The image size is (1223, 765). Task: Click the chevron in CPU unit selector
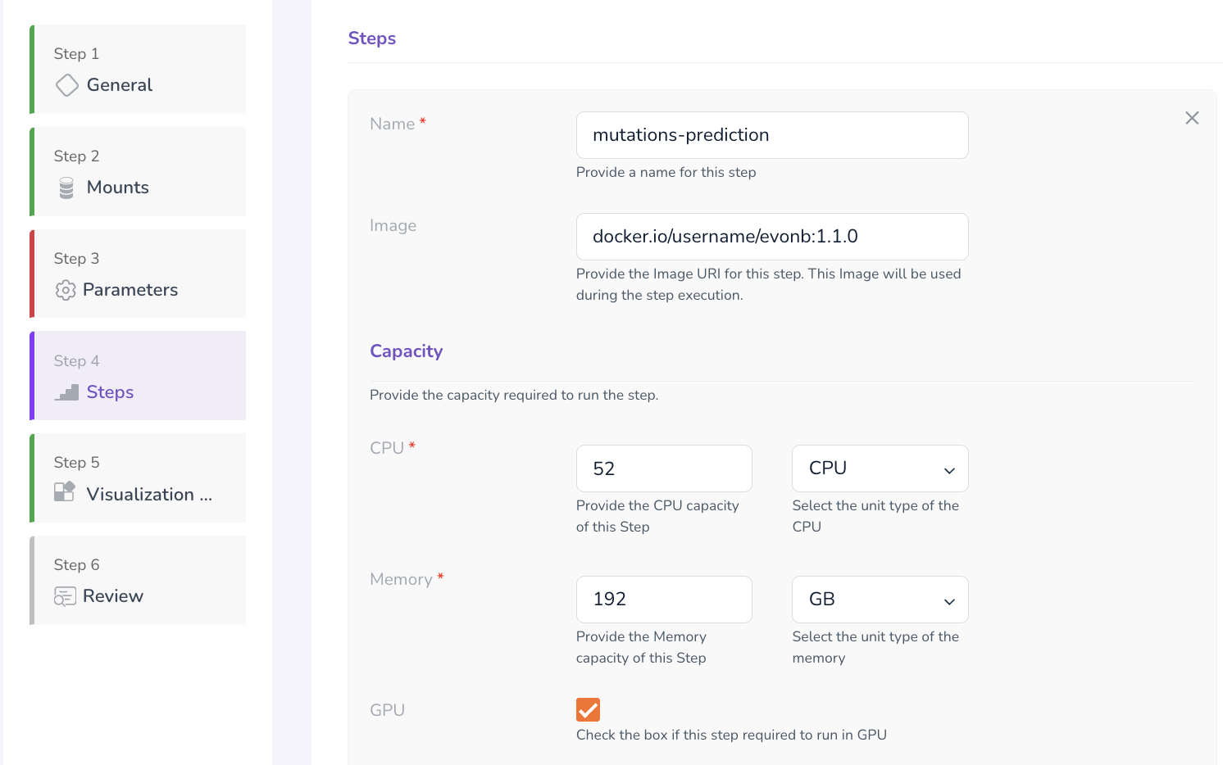click(949, 470)
